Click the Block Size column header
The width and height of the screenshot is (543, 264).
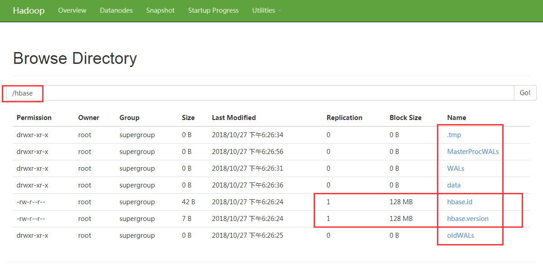coord(405,117)
